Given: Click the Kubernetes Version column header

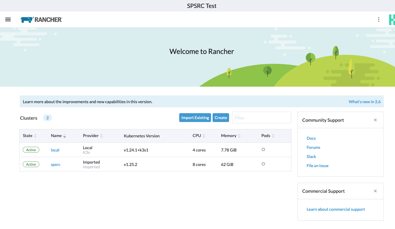Looking at the screenshot, I should [x=142, y=136].
